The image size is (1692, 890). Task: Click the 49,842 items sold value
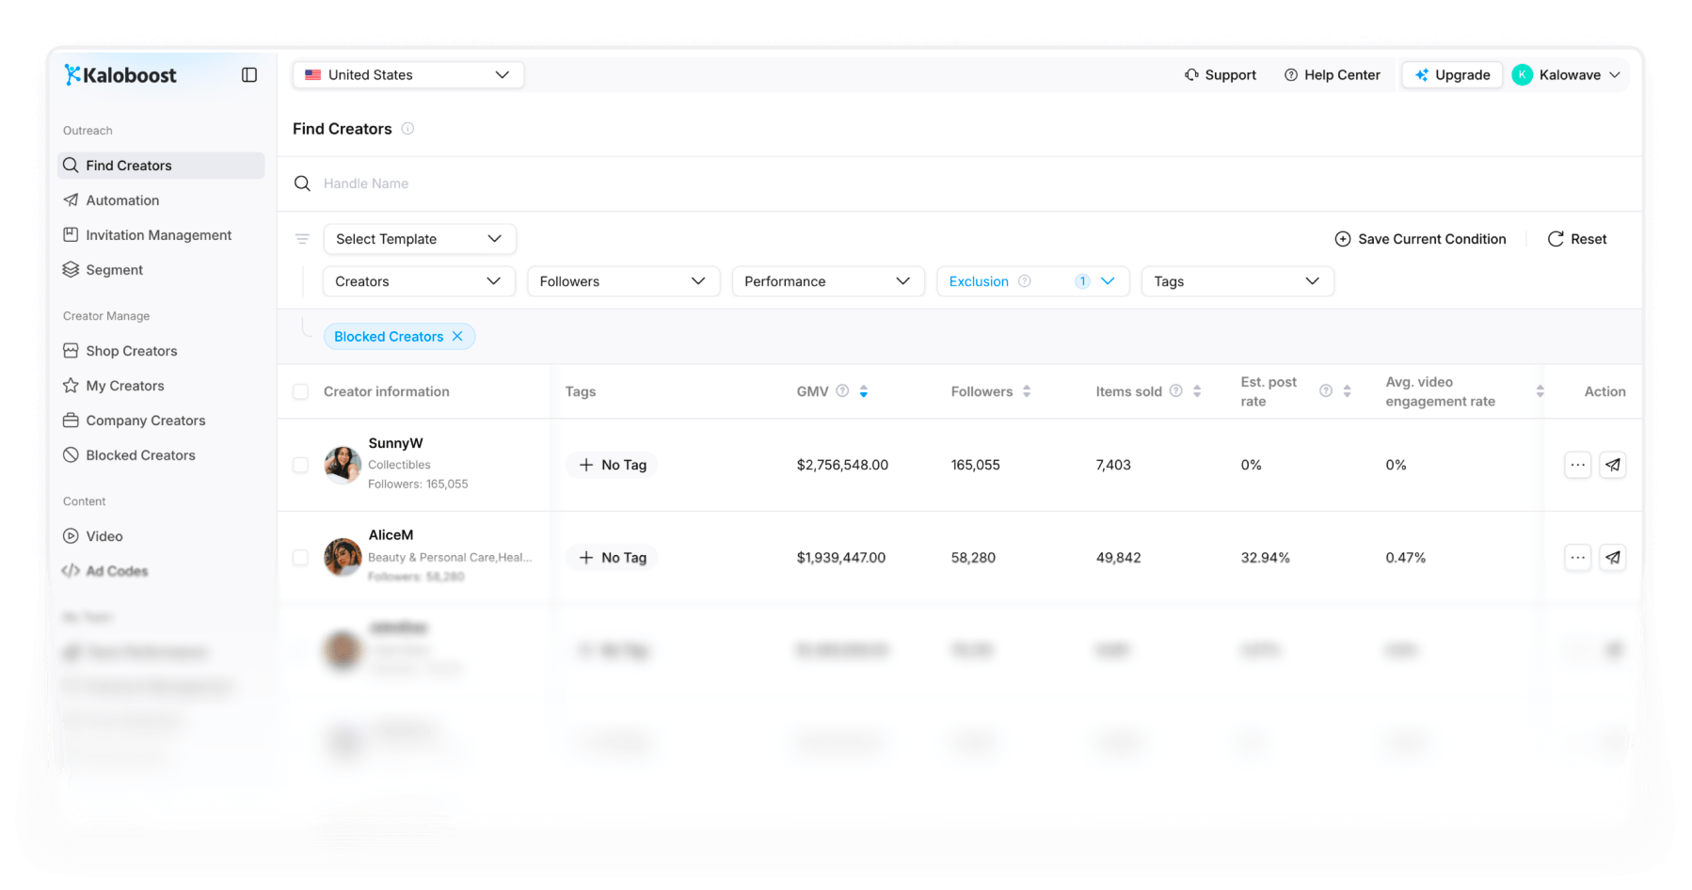pyautogui.click(x=1118, y=558)
